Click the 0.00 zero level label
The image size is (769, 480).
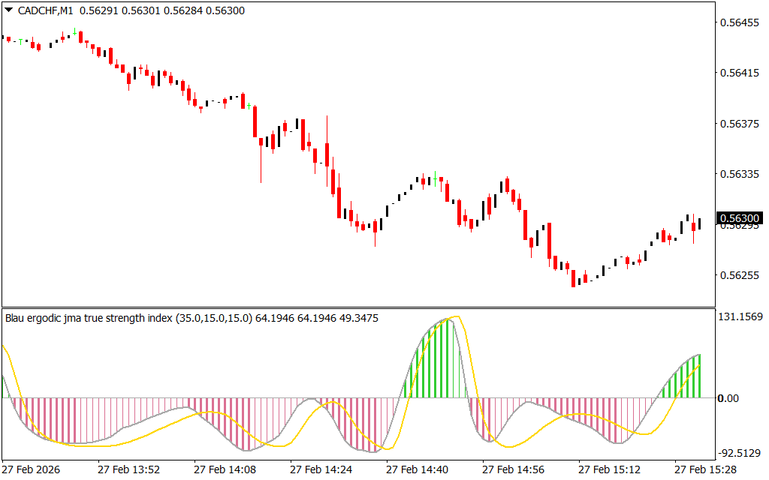[x=729, y=398]
